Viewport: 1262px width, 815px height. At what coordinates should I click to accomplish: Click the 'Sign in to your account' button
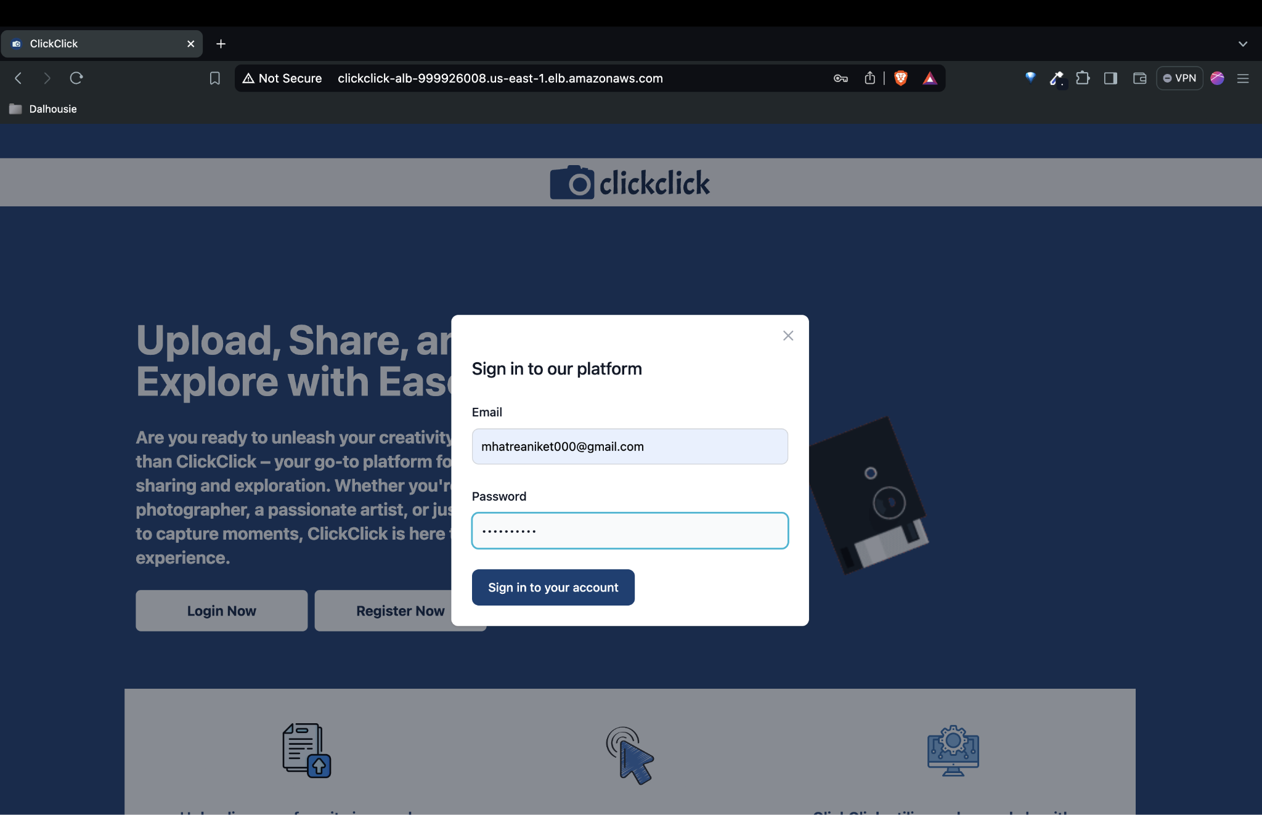click(553, 587)
